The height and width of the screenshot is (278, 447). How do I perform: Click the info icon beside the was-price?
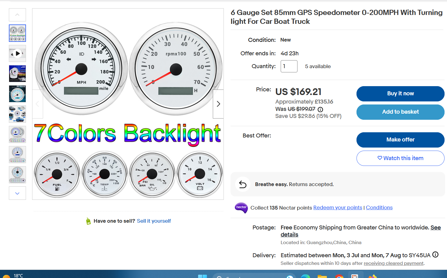click(320, 109)
